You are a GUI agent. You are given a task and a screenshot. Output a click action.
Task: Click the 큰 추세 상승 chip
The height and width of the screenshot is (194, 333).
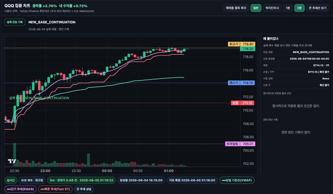pyautogui.click(x=84, y=189)
